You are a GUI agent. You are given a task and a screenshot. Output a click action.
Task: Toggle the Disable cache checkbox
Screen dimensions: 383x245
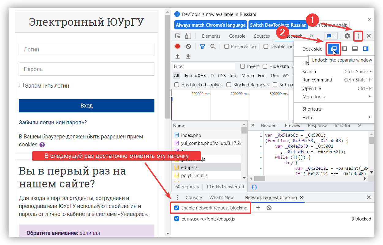pyautogui.click(x=266, y=47)
